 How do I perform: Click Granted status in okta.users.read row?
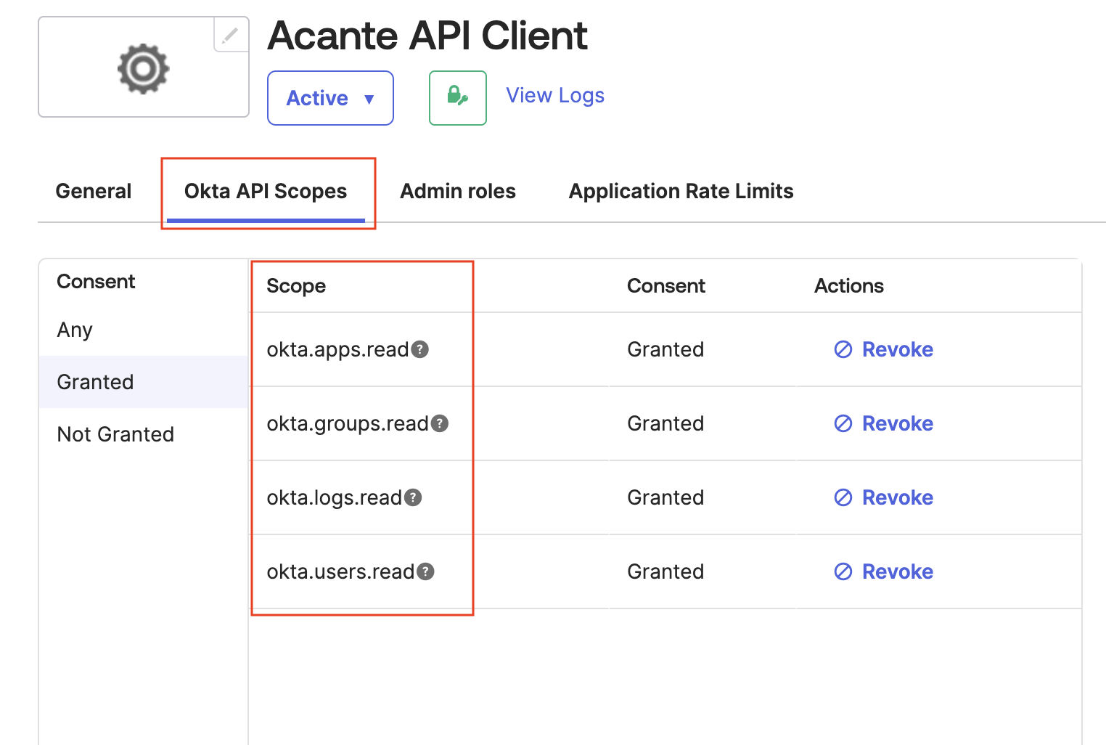coord(665,571)
